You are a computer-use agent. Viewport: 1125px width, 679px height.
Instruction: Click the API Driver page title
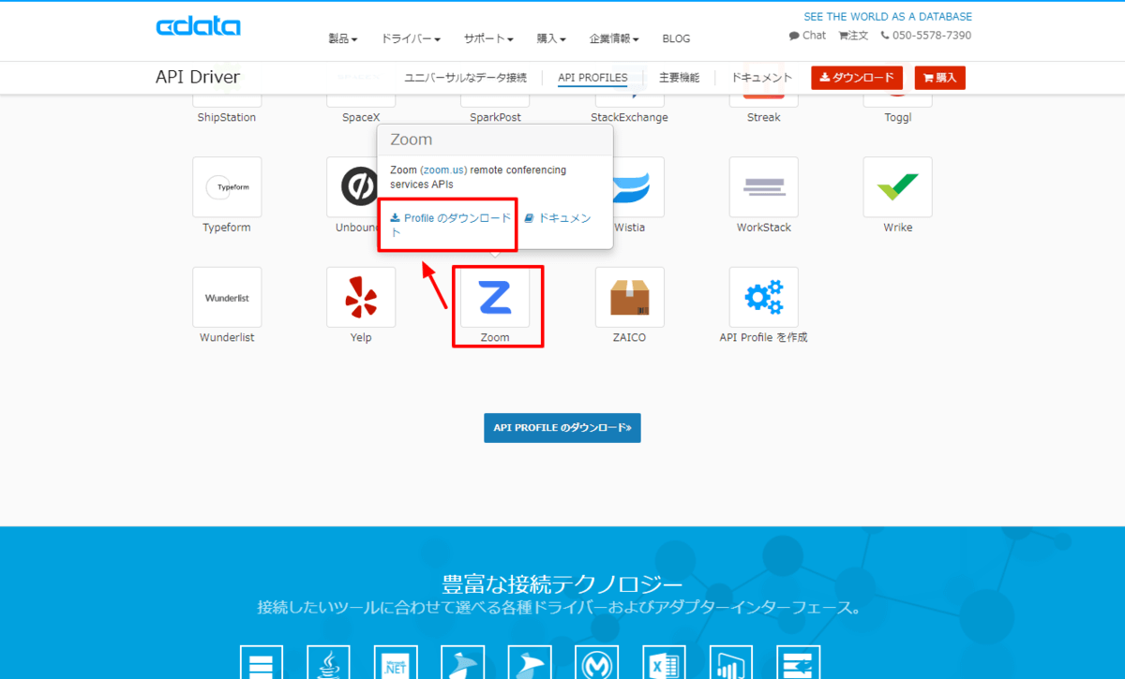point(198,77)
